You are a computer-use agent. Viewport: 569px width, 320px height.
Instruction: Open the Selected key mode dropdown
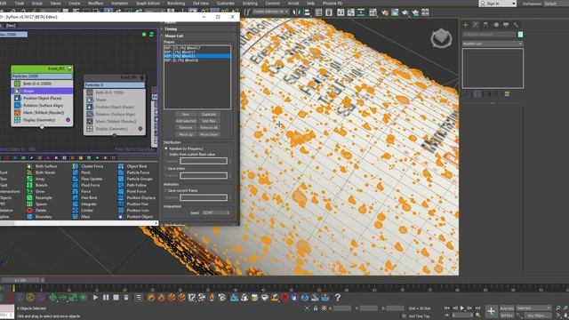pyautogui.click(x=533, y=308)
